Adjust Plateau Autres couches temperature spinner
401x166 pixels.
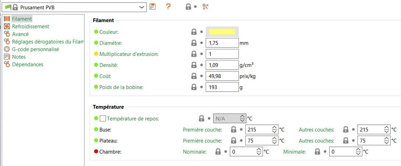point(387,141)
